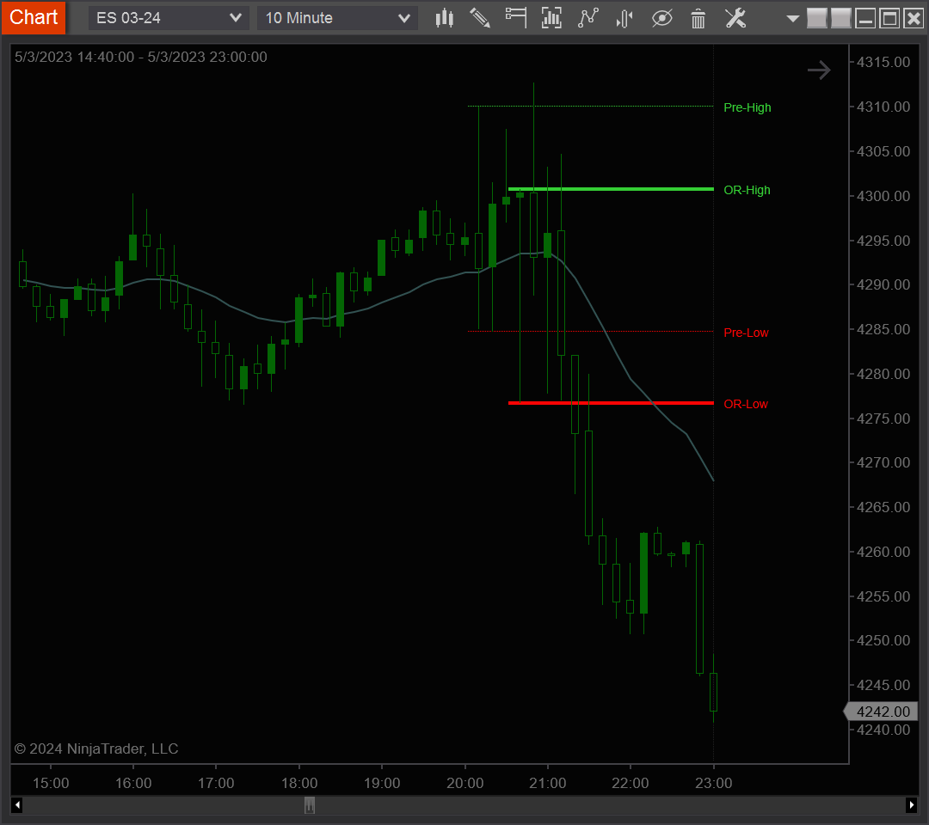
Task: Click the 21:00 time axis label
Action: coord(547,783)
